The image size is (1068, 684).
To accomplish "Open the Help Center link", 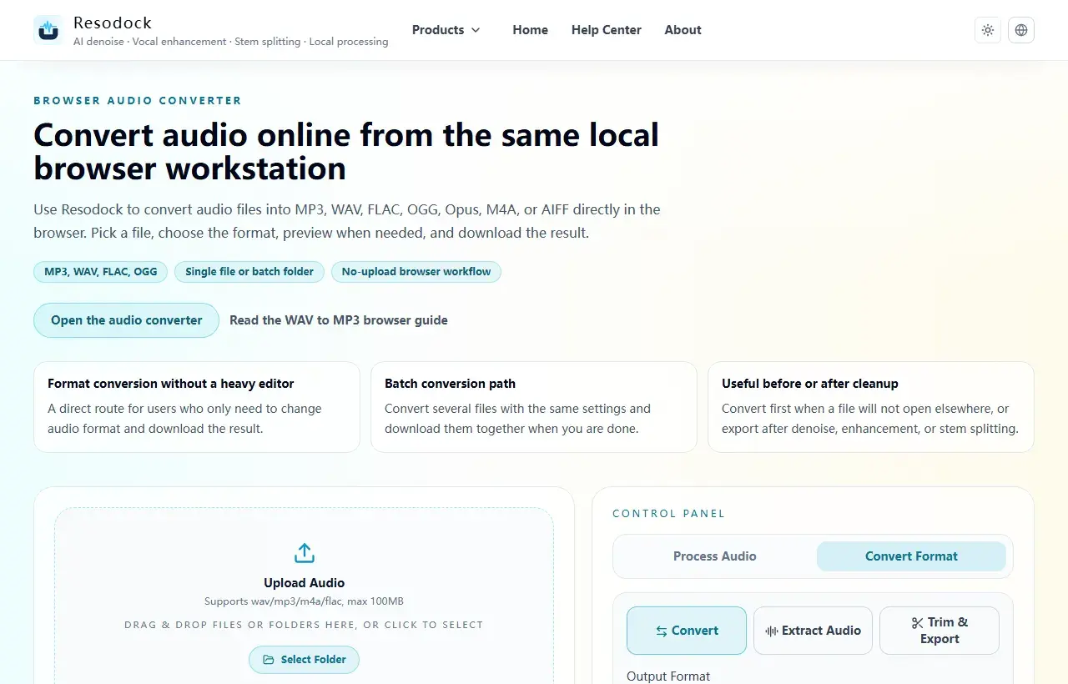I will pos(607,30).
